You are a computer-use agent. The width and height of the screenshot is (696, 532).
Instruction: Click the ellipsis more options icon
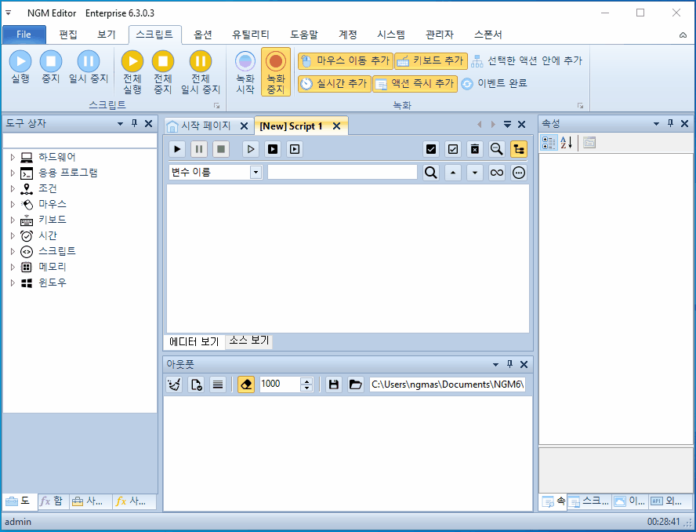[x=518, y=173]
